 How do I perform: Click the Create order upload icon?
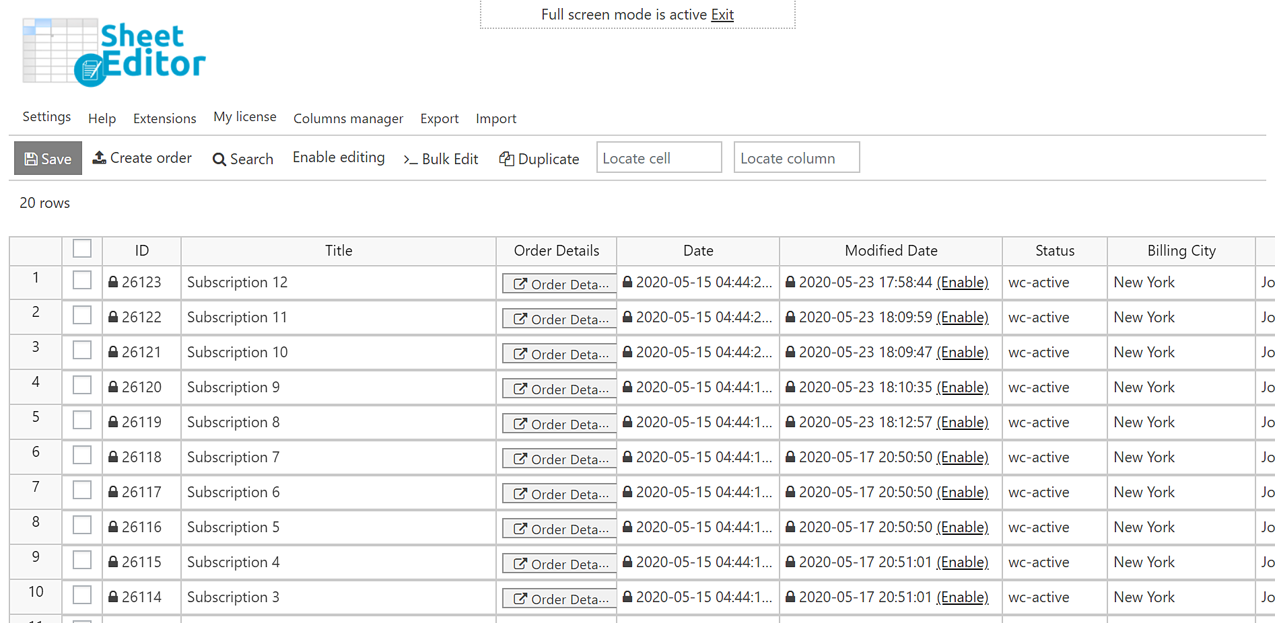(x=100, y=157)
